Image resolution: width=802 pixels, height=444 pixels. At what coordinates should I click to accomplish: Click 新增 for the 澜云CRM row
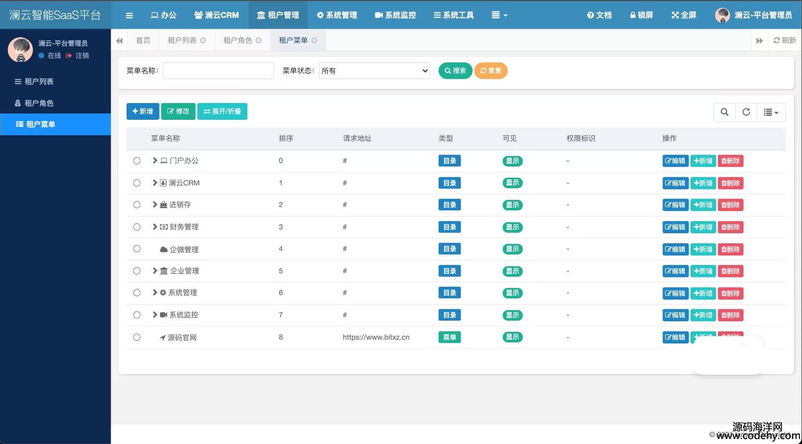click(x=703, y=183)
